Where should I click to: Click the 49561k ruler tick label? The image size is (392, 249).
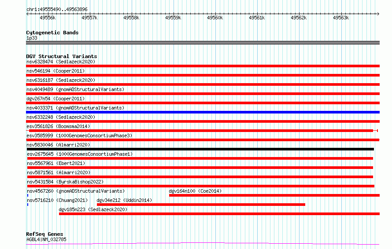[257, 18]
